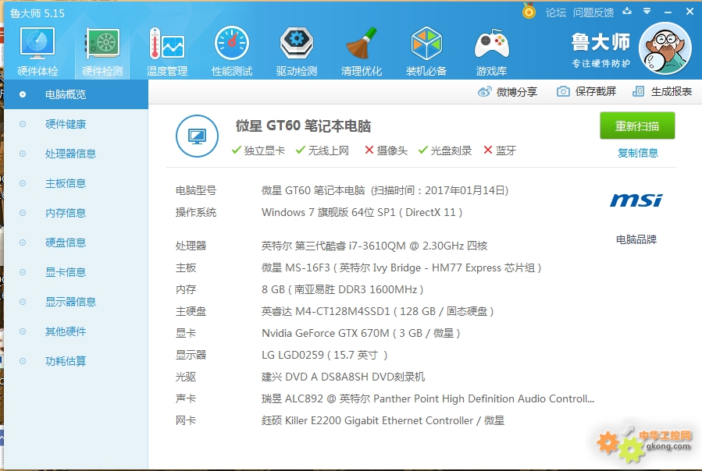
Task: Open 游戏库 gamepad icon
Action: pyautogui.click(x=492, y=51)
